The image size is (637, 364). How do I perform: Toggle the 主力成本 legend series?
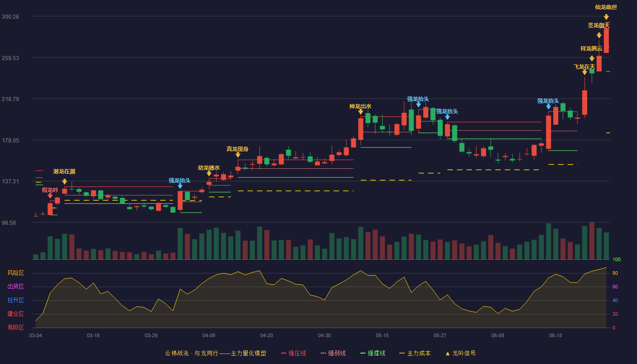coord(415,353)
